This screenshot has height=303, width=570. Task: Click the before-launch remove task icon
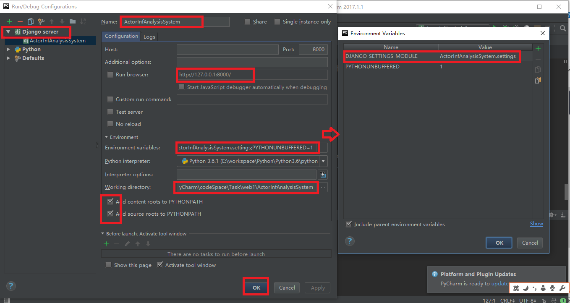click(117, 244)
